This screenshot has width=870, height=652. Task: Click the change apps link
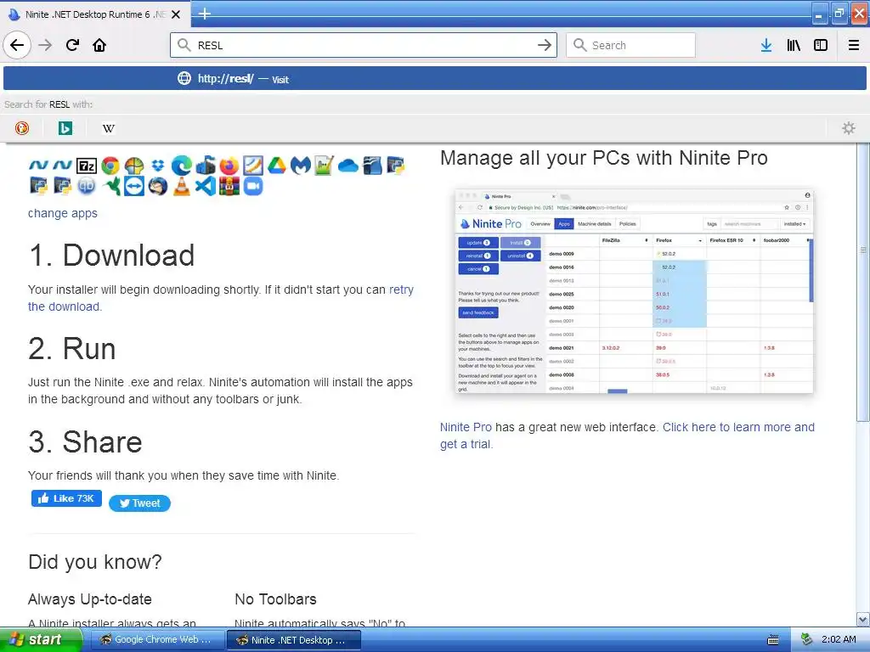pyautogui.click(x=63, y=213)
